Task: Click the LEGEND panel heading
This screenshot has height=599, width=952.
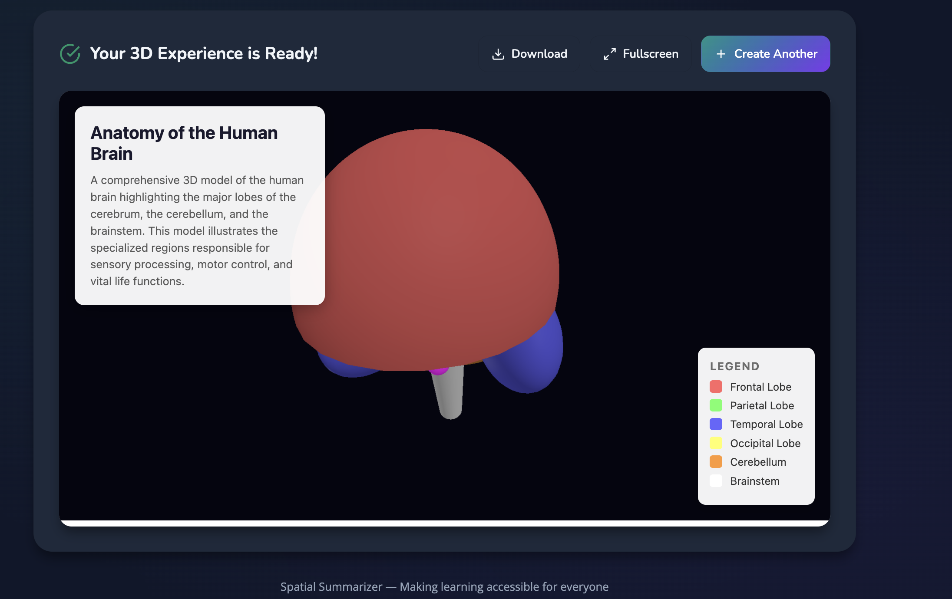Action: click(x=734, y=366)
